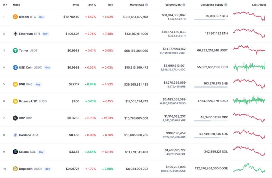Click the Dogecoin logo icon
The height and width of the screenshot is (178, 272).
click(x=15, y=169)
